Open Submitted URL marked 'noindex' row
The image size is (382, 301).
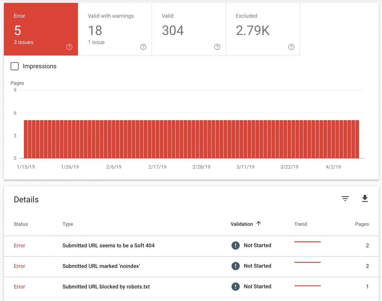click(x=101, y=266)
